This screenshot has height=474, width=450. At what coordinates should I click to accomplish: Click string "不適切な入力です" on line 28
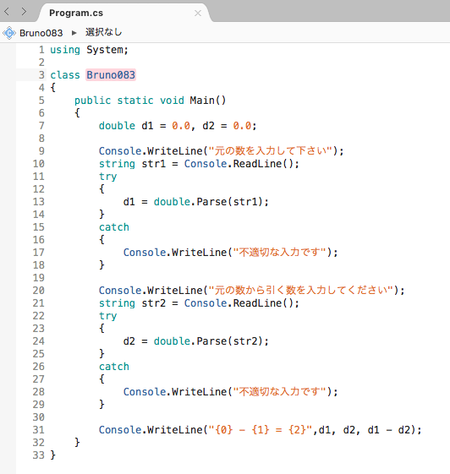279,391
